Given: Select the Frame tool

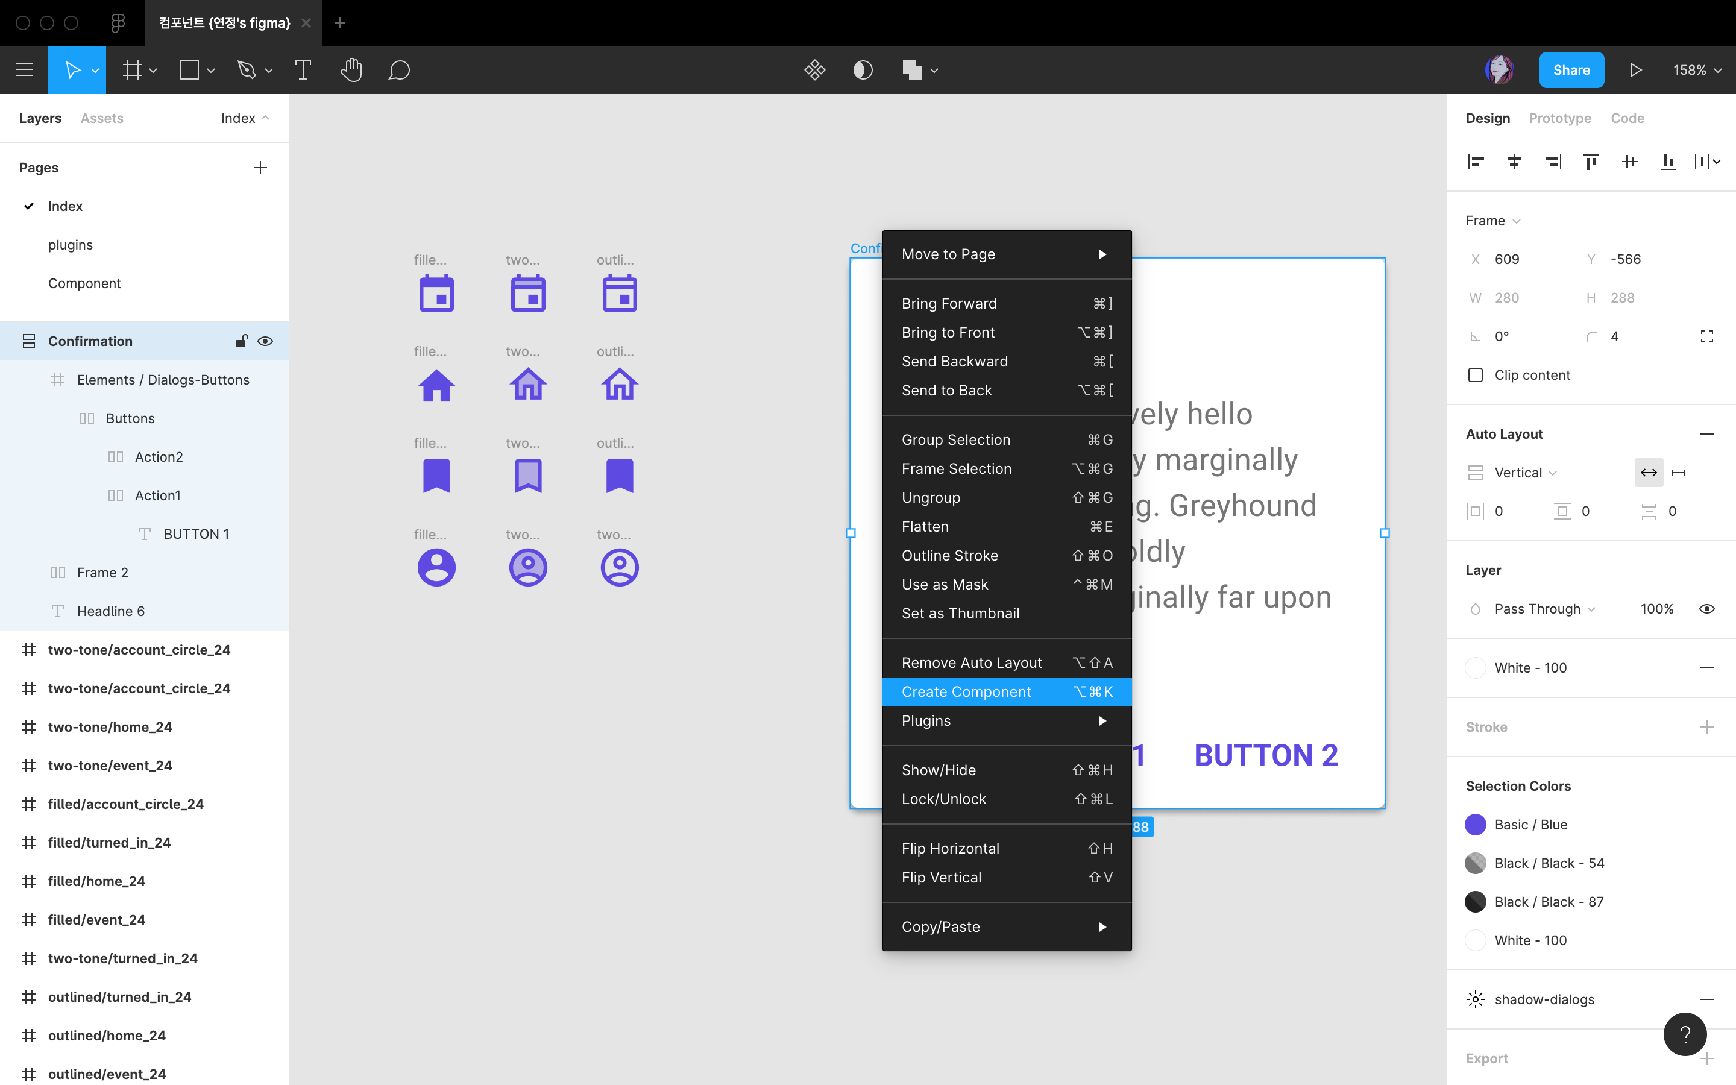Looking at the screenshot, I should click(132, 69).
